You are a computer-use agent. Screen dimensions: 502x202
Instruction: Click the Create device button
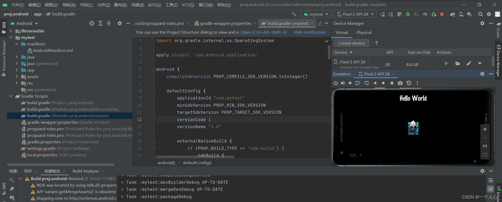[351, 43]
